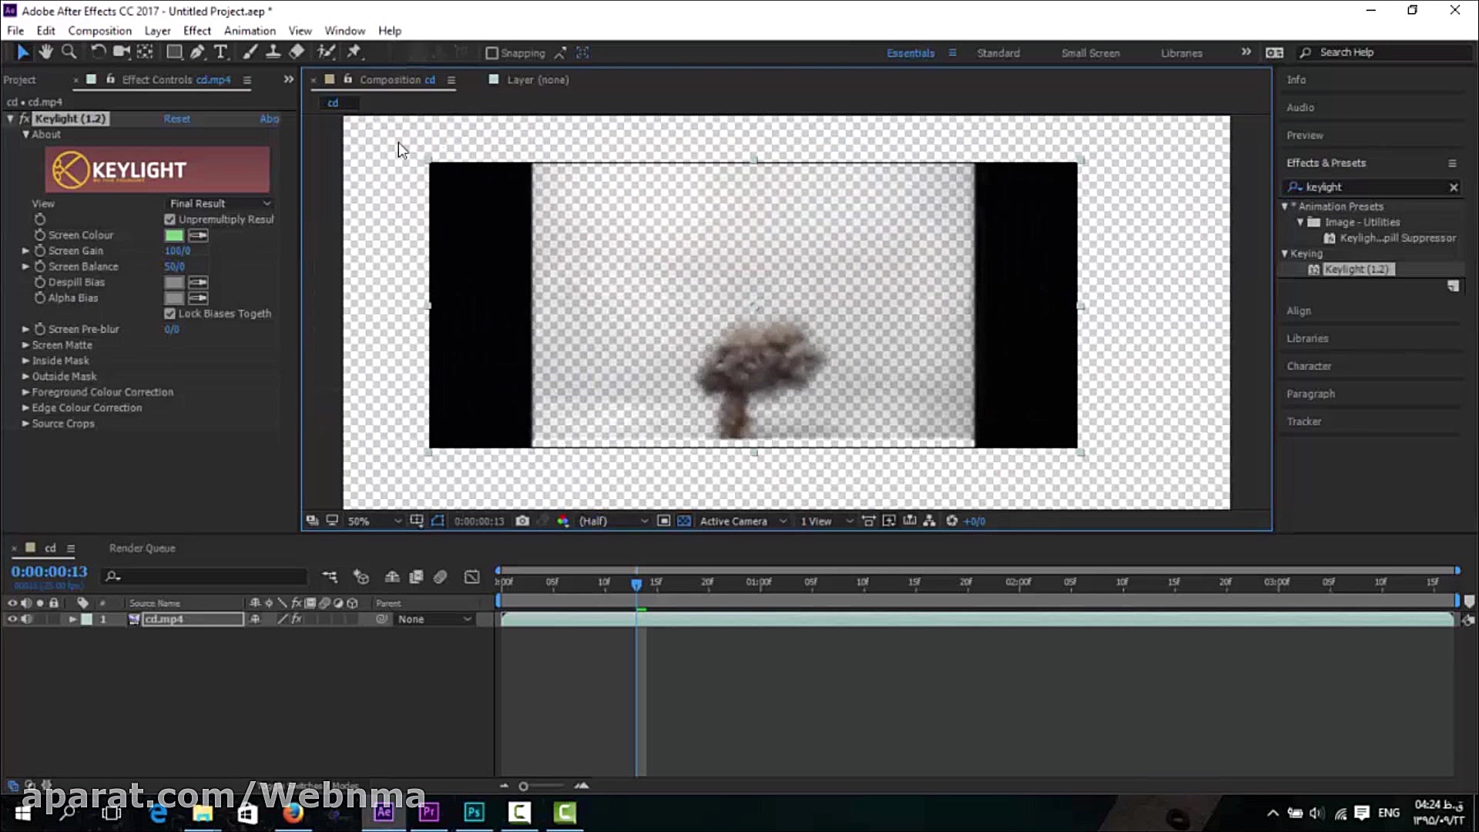This screenshot has width=1479, height=832.
Task: Switch to Standard workspace
Action: pos(998,52)
